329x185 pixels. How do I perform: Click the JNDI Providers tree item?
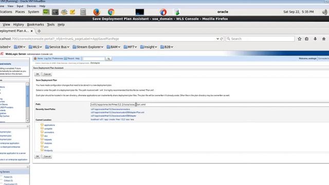pyautogui.click(x=7, y=107)
